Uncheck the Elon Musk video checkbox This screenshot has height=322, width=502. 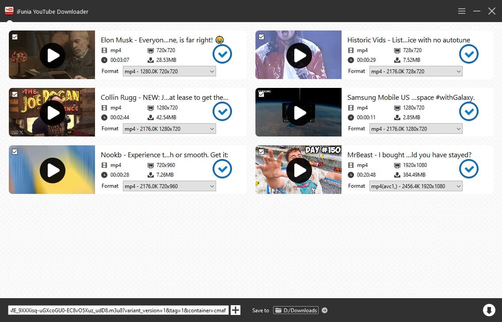tap(15, 37)
